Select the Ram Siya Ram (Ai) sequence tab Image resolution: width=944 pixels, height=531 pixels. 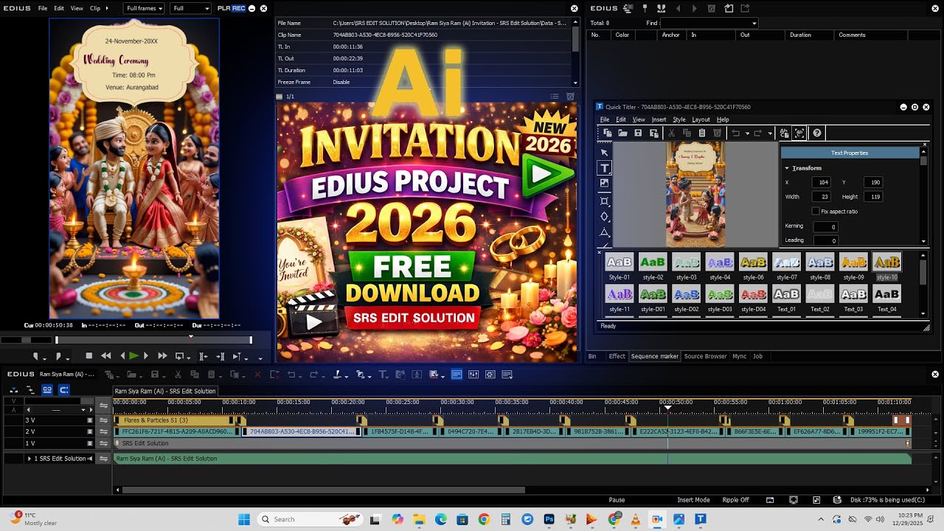165,391
